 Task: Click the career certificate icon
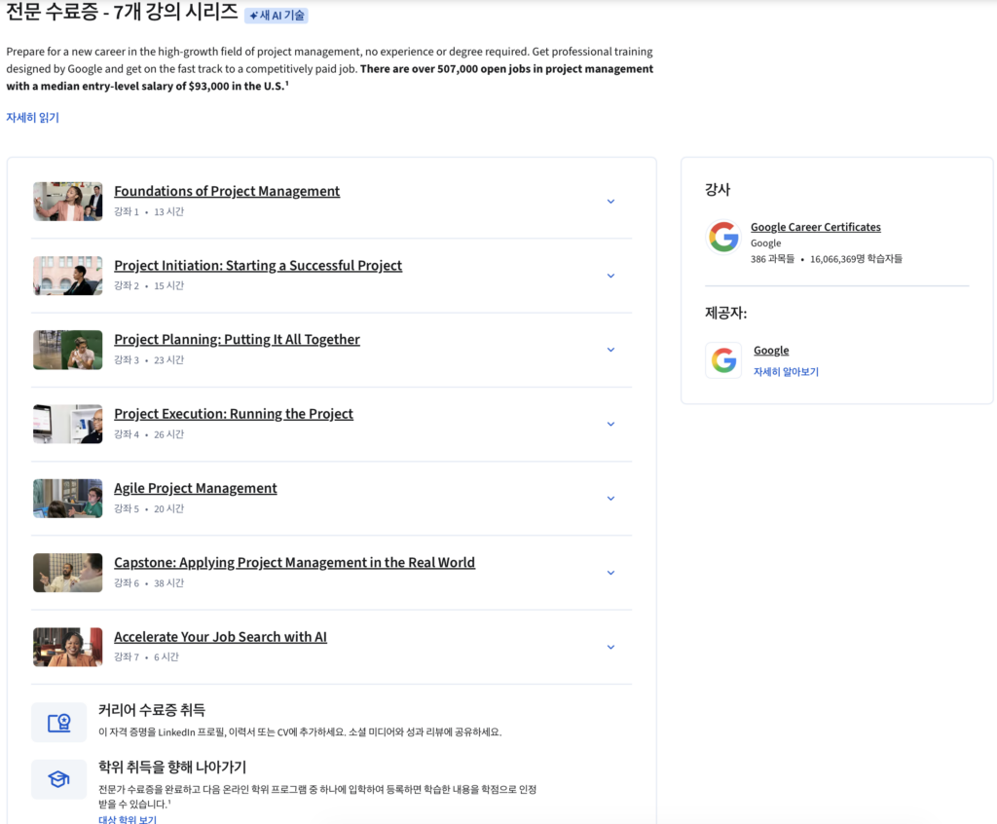[59, 722]
